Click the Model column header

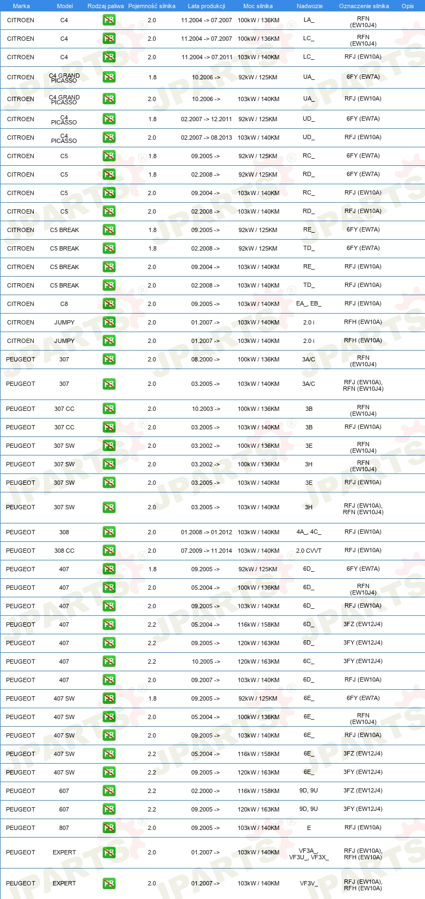[x=65, y=6]
